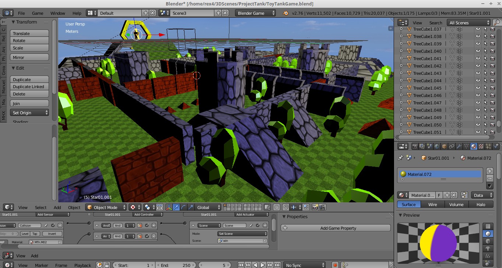Remove the material slot with minus icon
502x268 pixels.
490,178
